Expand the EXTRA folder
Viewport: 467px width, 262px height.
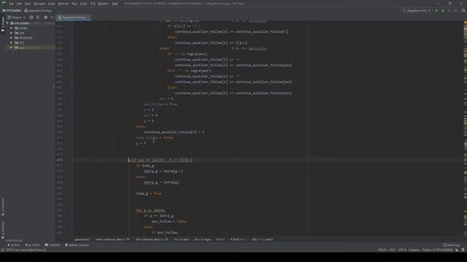point(12,28)
